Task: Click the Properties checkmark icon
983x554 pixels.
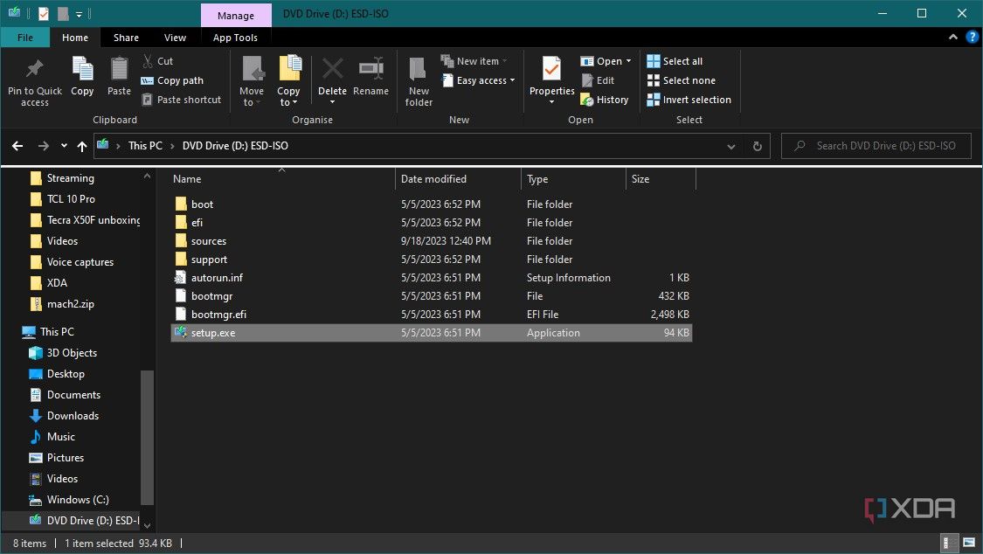Action: 551,68
